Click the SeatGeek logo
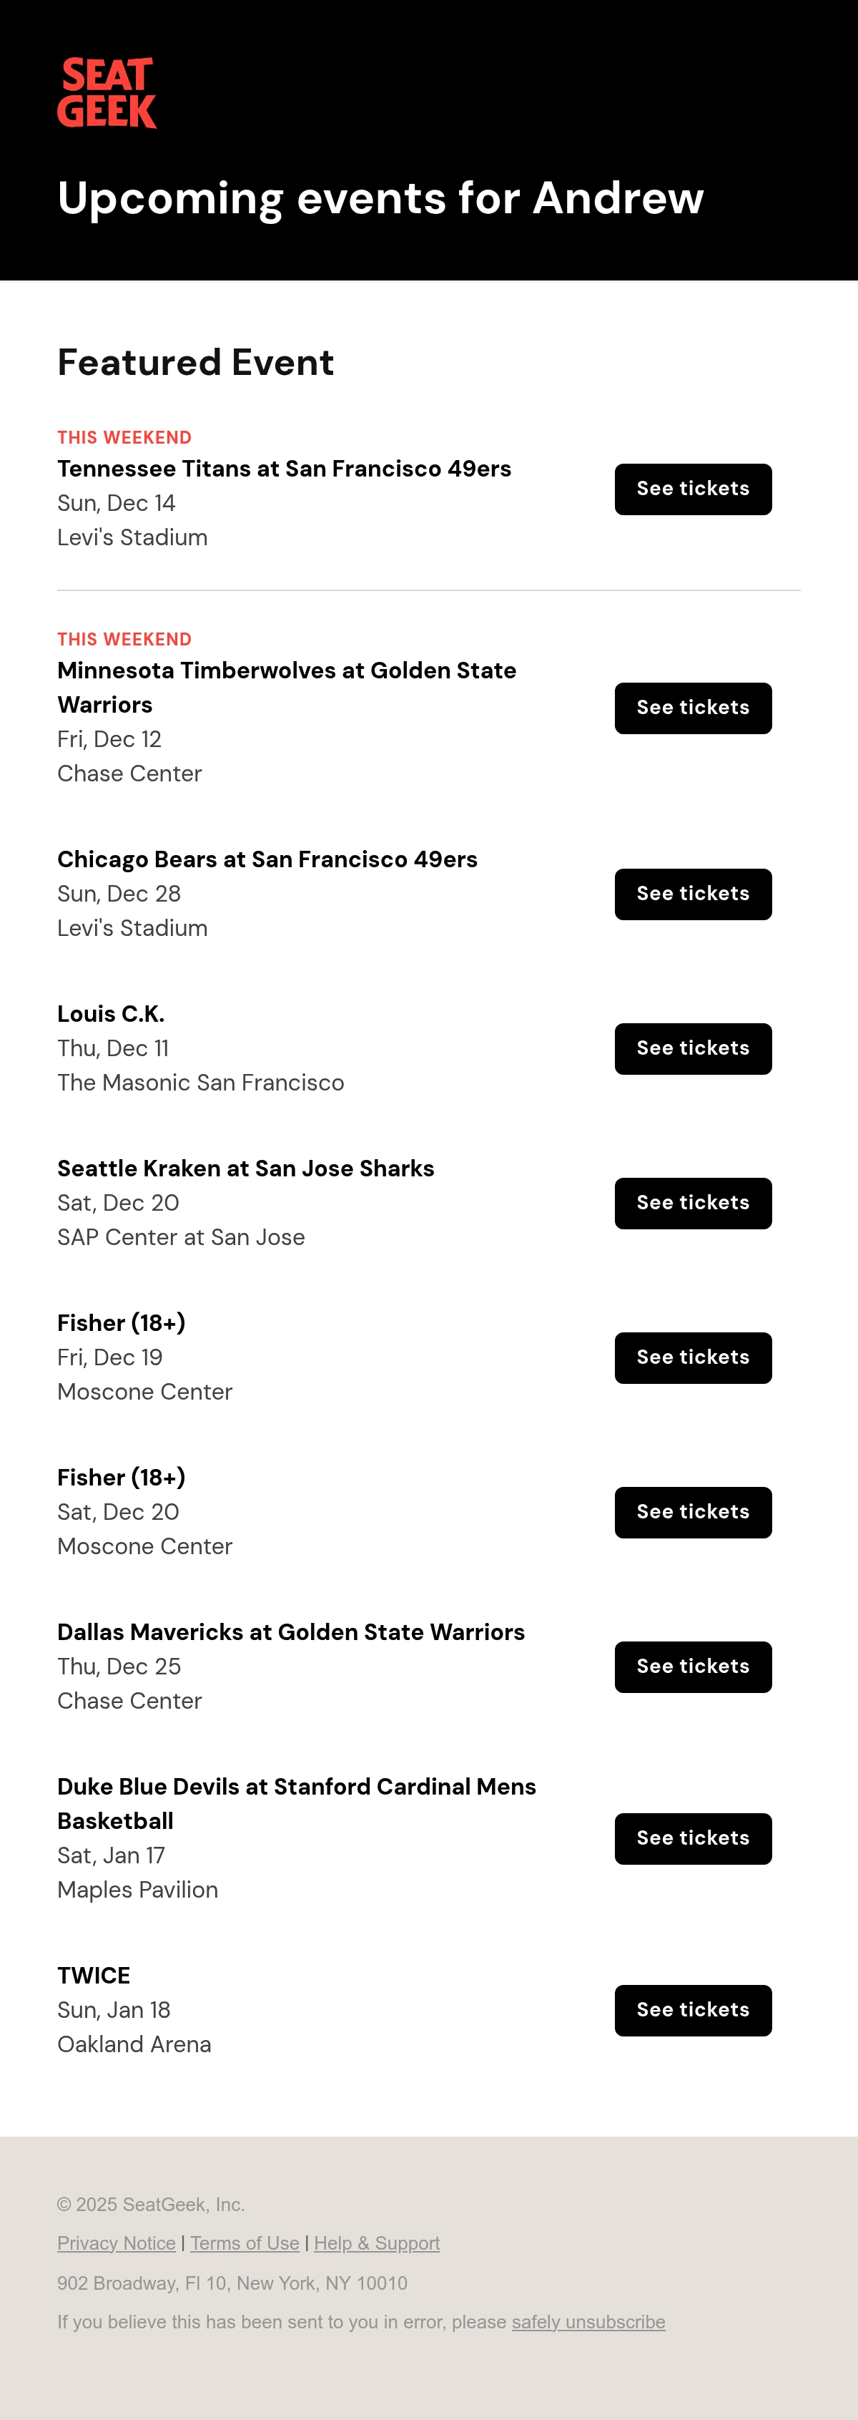Image resolution: width=858 pixels, height=2420 pixels. pyautogui.click(x=107, y=93)
